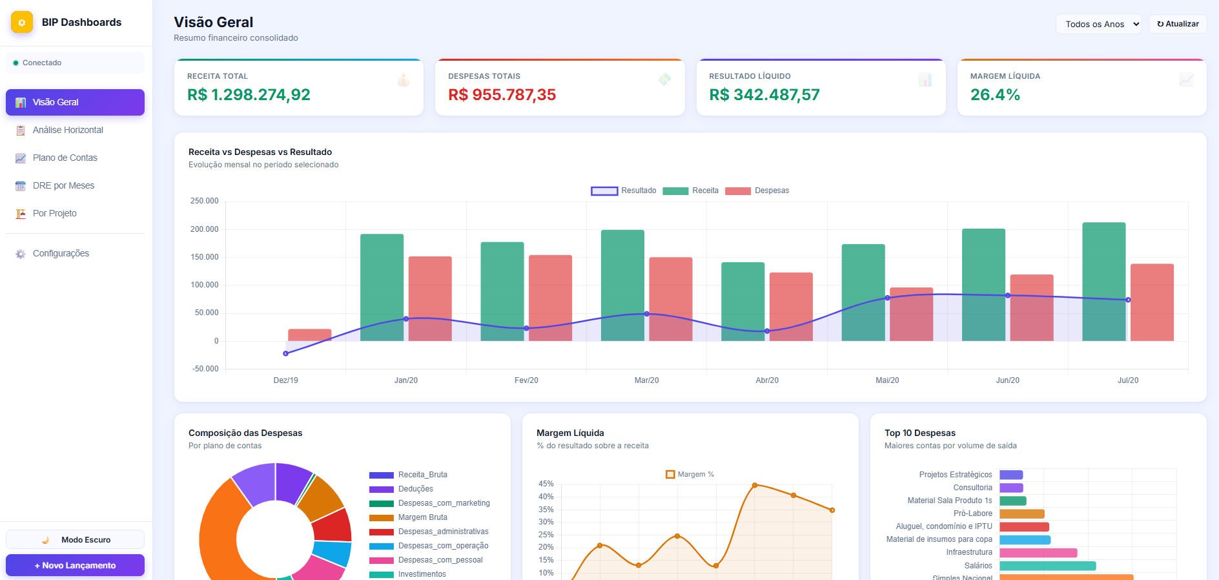
Task: Click the Análise Horizontal clipboard icon
Action: [x=21, y=130]
